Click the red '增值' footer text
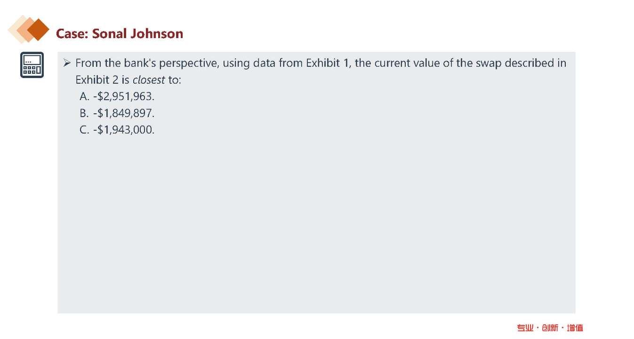 pyautogui.click(x=575, y=328)
